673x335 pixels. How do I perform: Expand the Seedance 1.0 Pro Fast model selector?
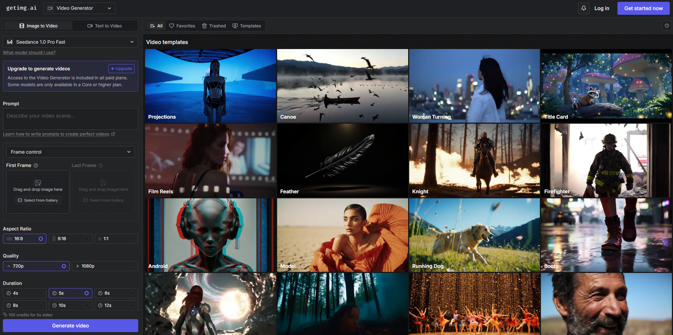[x=70, y=42]
